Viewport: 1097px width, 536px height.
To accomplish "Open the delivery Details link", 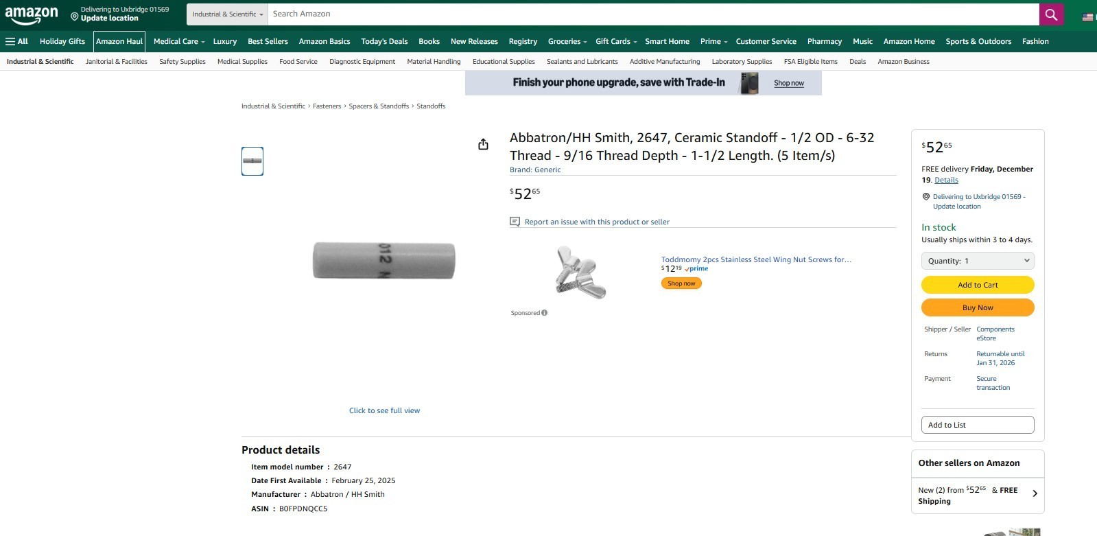I will tap(946, 180).
